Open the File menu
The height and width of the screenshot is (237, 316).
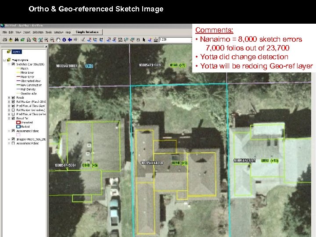pos(5,32)
